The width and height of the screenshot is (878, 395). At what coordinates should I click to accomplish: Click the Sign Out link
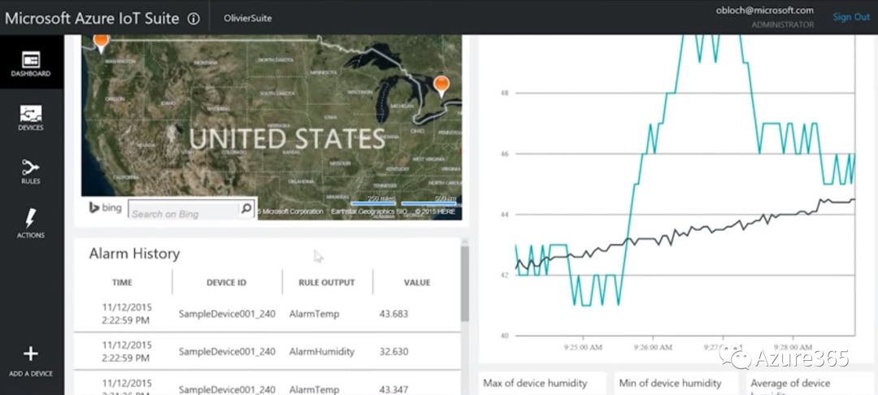coord(850,17)
